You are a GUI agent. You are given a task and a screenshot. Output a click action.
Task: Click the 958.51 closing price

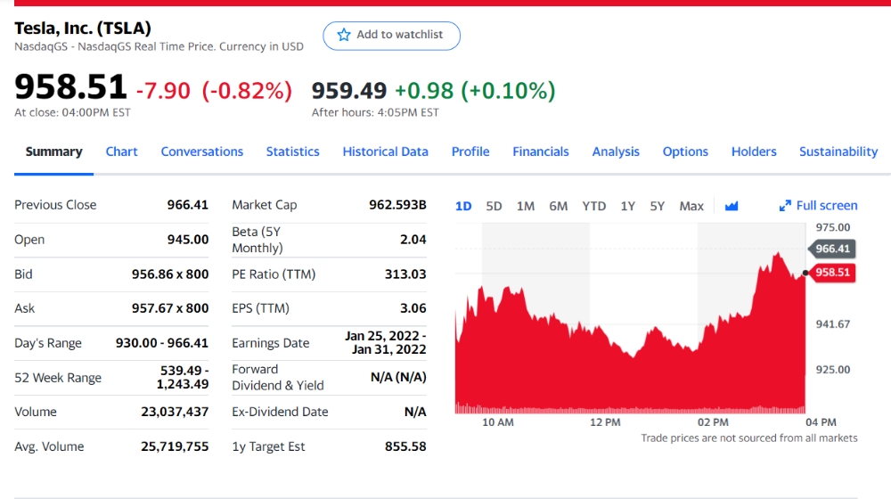point(70,87)
